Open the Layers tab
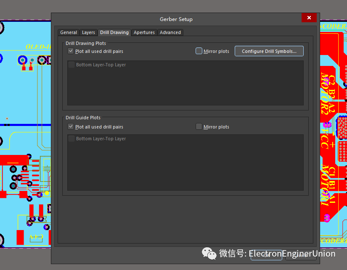The width and height of the screenshot is (347, 270). pyautogui.click(x=88, y=32)
